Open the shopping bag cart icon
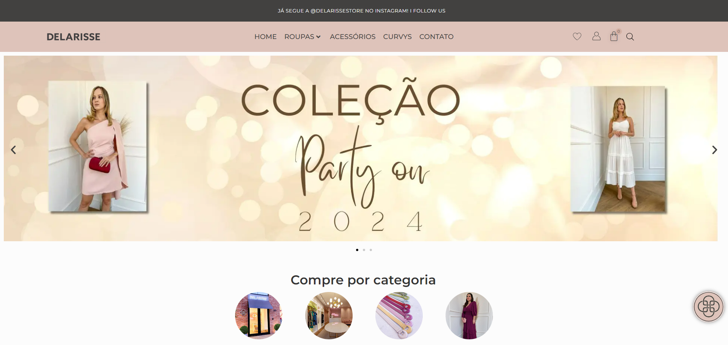The width and height of the screenshot is (728, 345). point(614,36)
